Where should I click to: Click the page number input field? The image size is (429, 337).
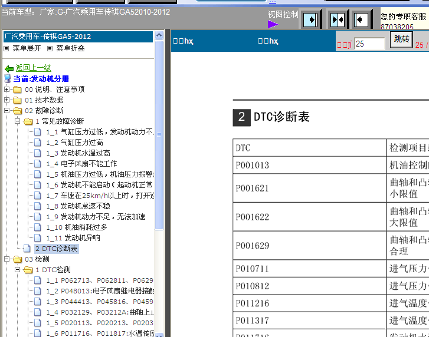click(369, 44)
